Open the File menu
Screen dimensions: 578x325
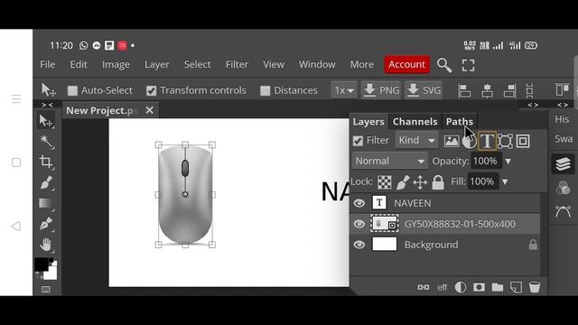[x=48, y=64]
